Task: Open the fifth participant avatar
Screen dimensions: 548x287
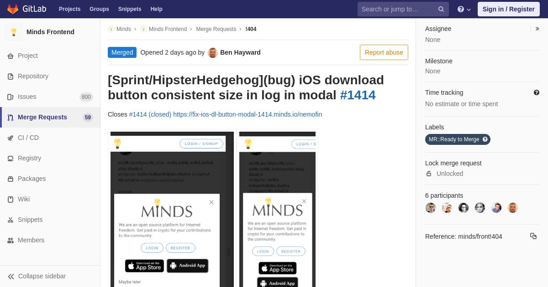Action: 496,208
